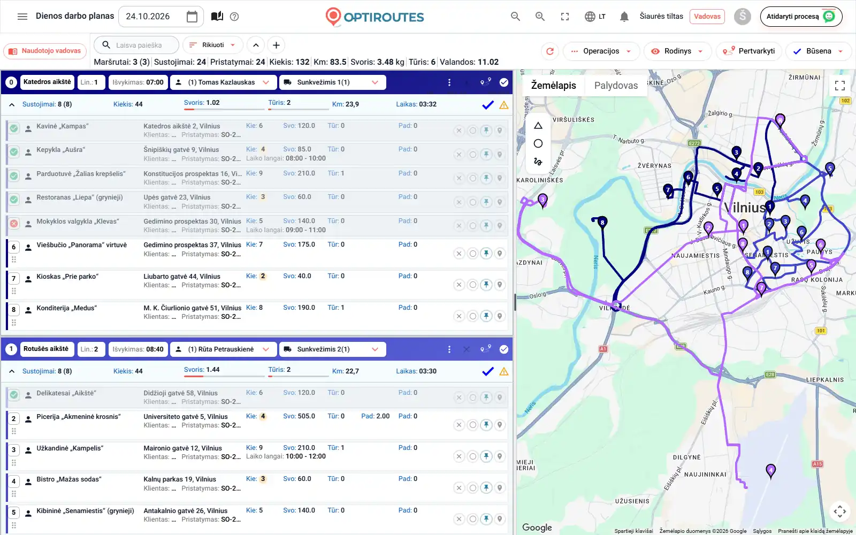Toggle check circle on Katedros aikštė header

[504, 82]
